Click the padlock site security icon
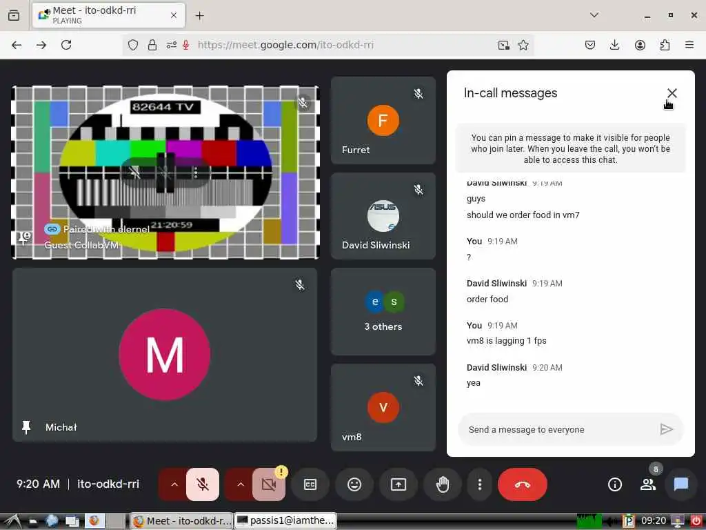 pos(152,45)
